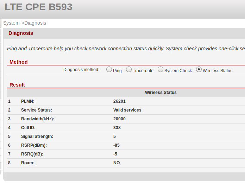Select the System Check radio option
The width and height of the screenshot is (245, 184).
click(161, 70)
